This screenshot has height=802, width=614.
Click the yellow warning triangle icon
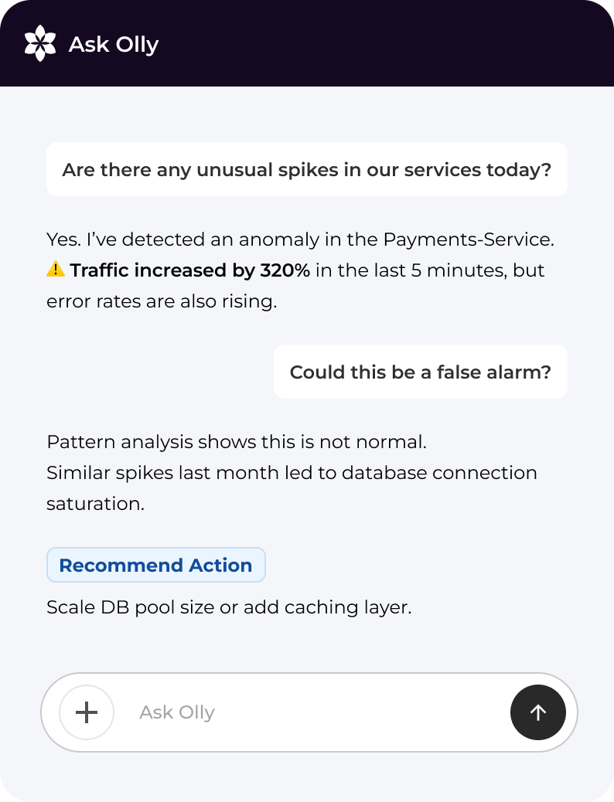[x=56, y=270]
